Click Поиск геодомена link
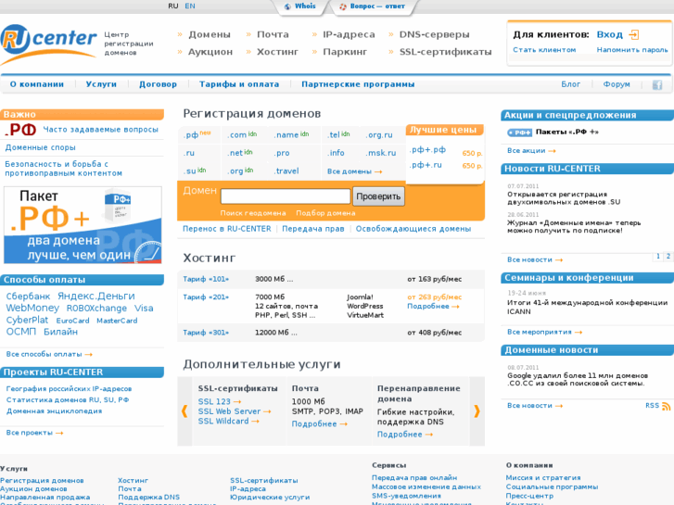Image resolution: width=674 pixels, height=505 pixels. pos(253,213)
